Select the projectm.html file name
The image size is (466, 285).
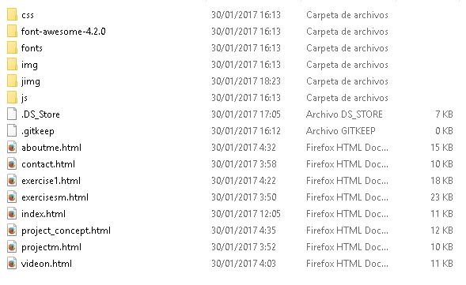pyautogui.click(x=51, y=247)
